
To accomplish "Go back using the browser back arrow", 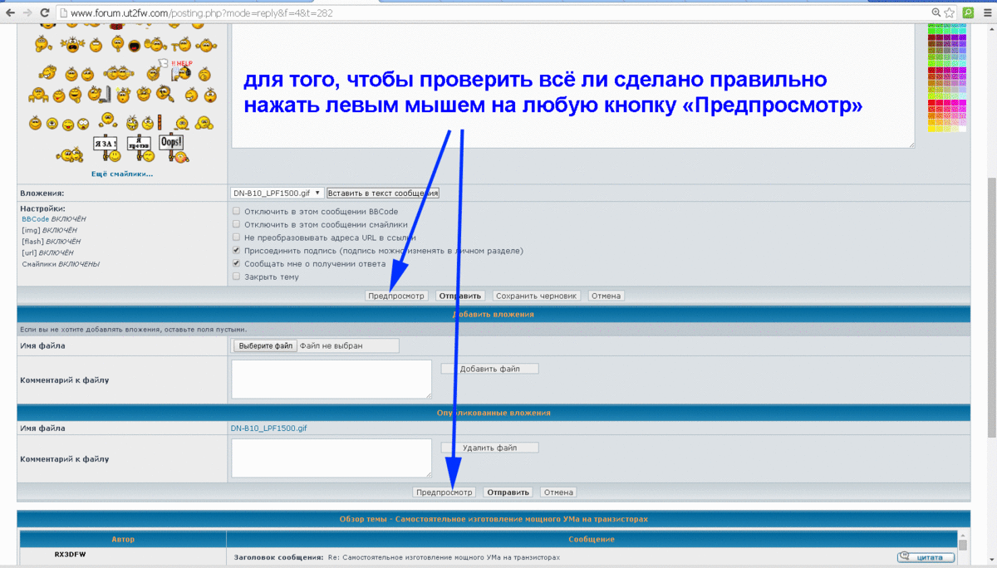I will (10, 13).
